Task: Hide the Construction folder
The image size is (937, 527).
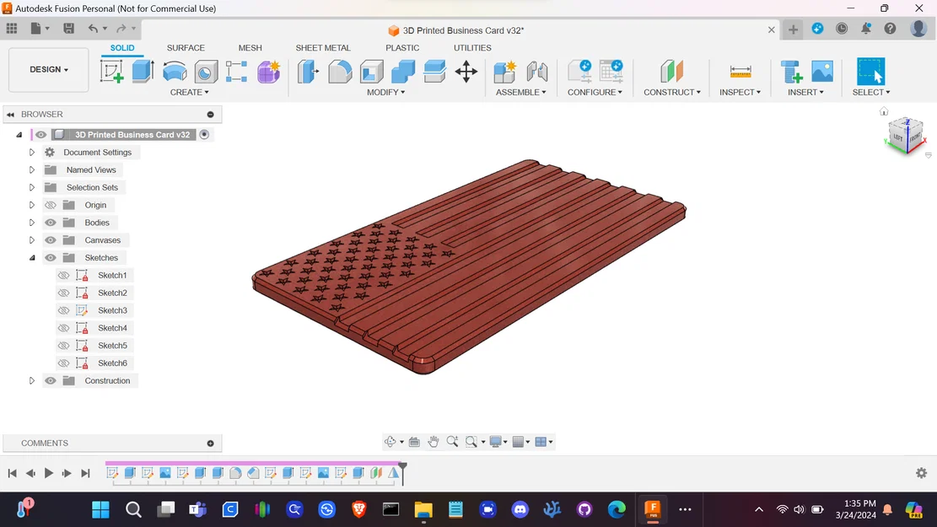Action: coord(51,380)
